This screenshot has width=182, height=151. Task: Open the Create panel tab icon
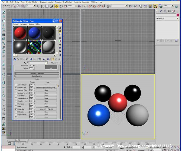(157, 11)
